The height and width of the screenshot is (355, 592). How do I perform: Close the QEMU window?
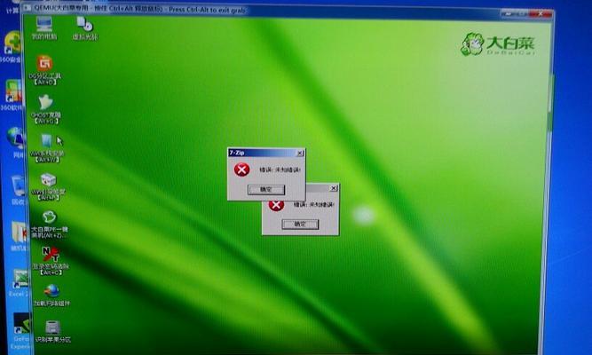(542, 13)
